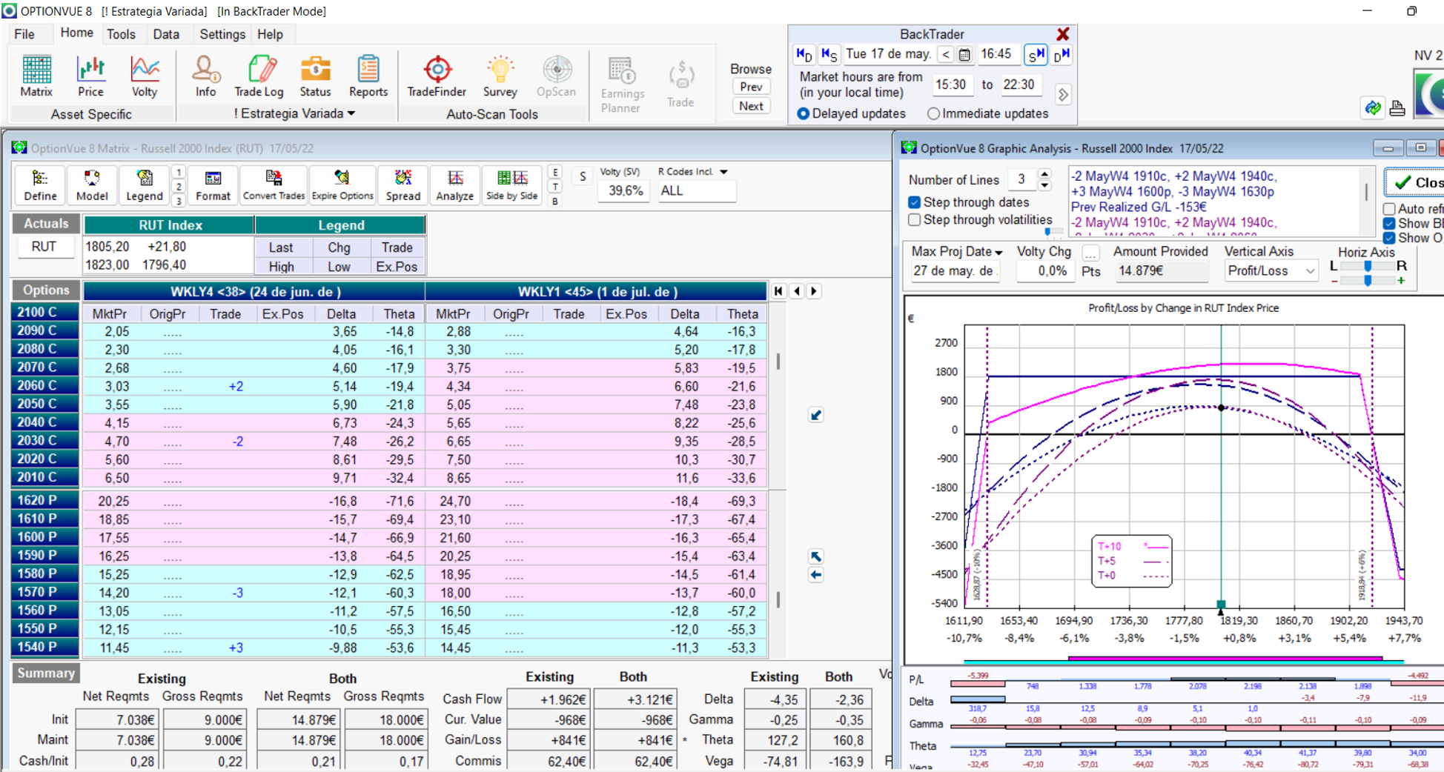Open the Volty chart tool
Viewport: 1444px width, 772px height.
point(145,77)
